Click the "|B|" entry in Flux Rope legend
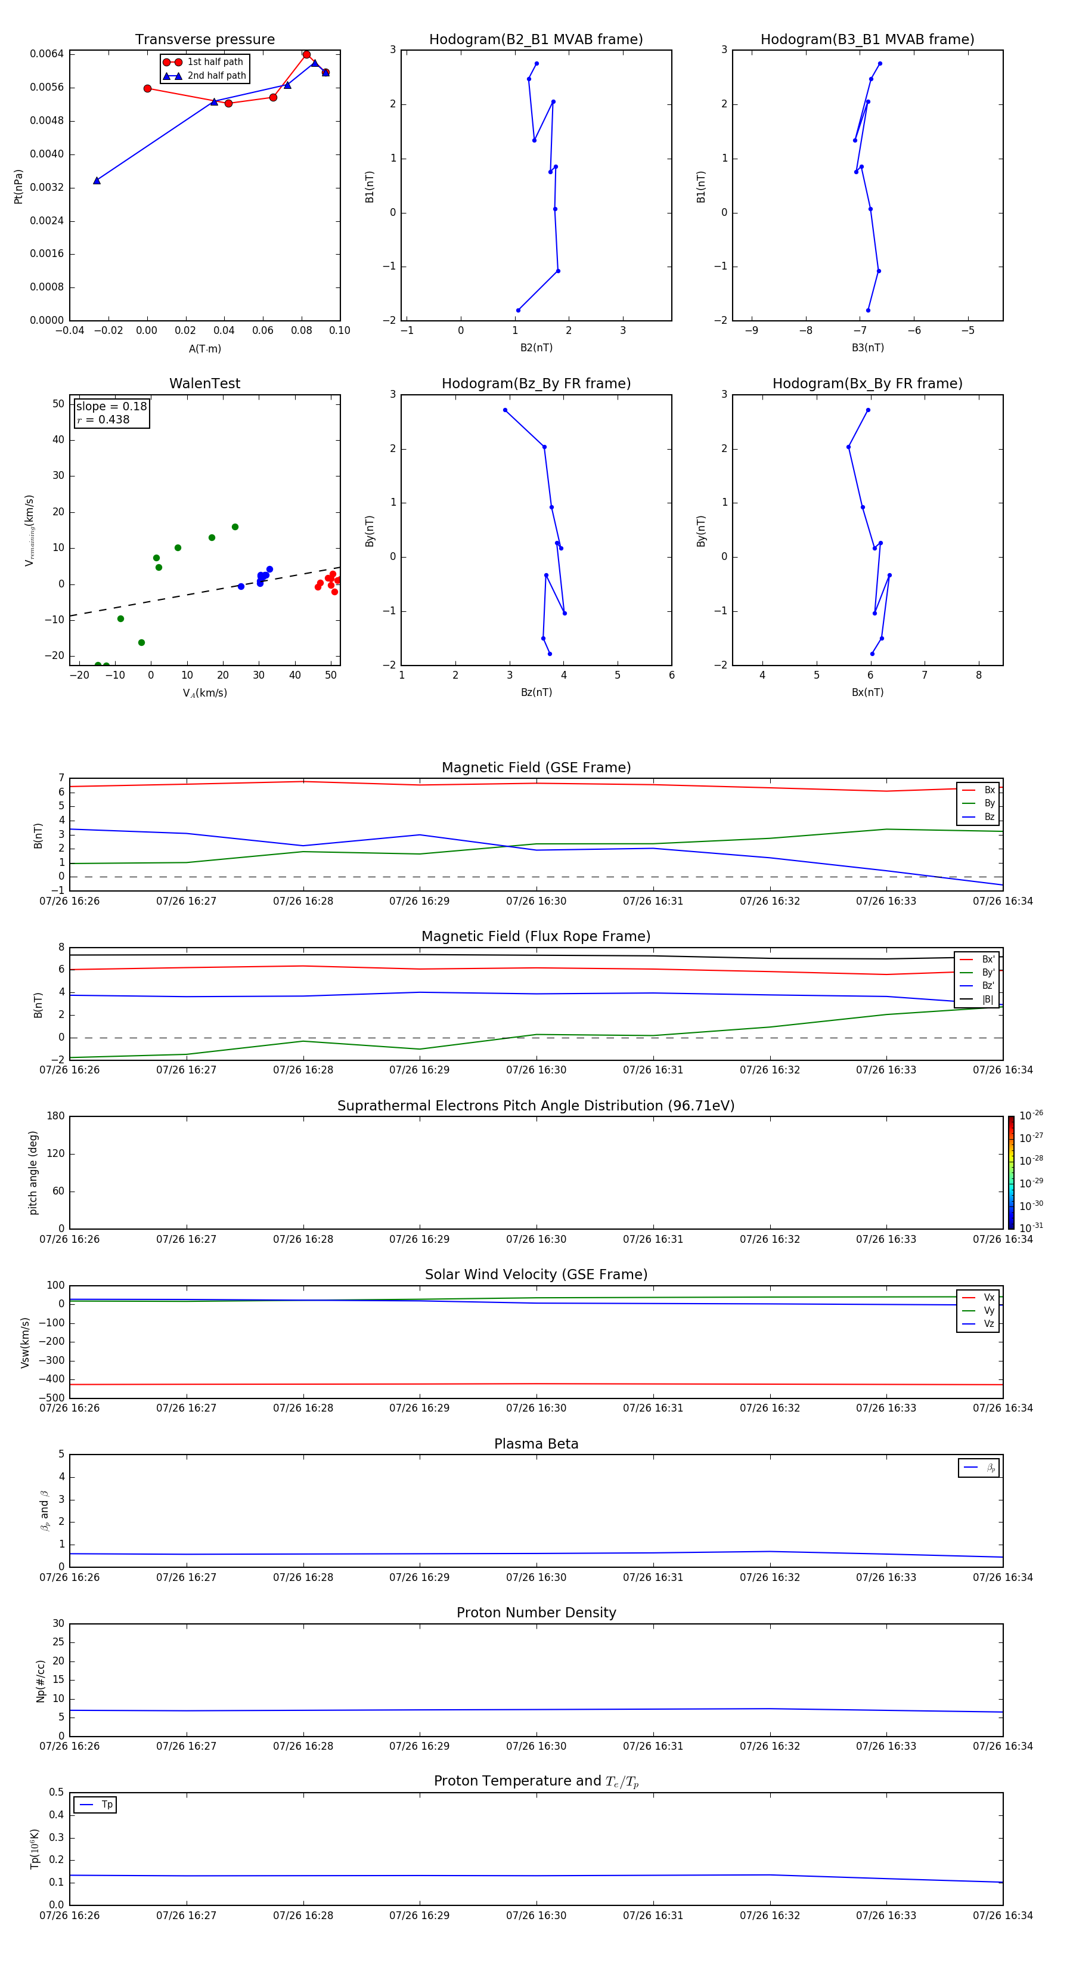Viewport: 1073px width, 1968px height. click(977, 1000)
